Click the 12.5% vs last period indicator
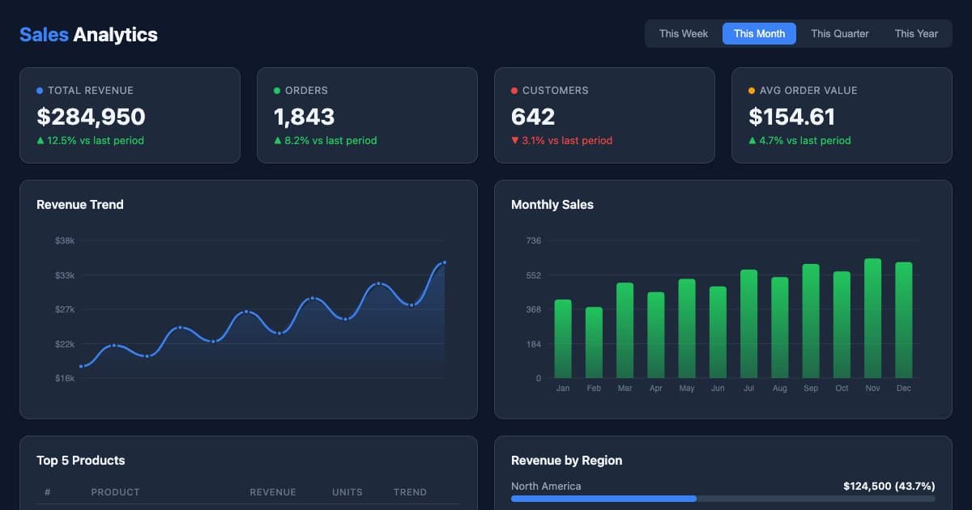Image resolution: width=972 pixels, height=510 pixels. pyautogui.click(x=90, y=140)
